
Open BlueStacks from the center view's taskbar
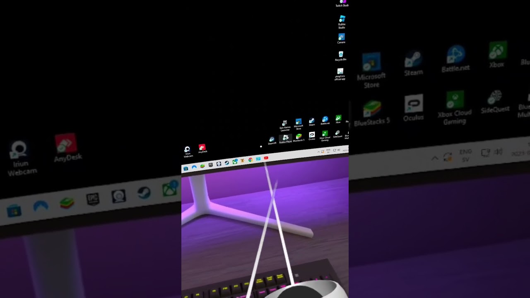pyautogui.click(x=202, y=166)
